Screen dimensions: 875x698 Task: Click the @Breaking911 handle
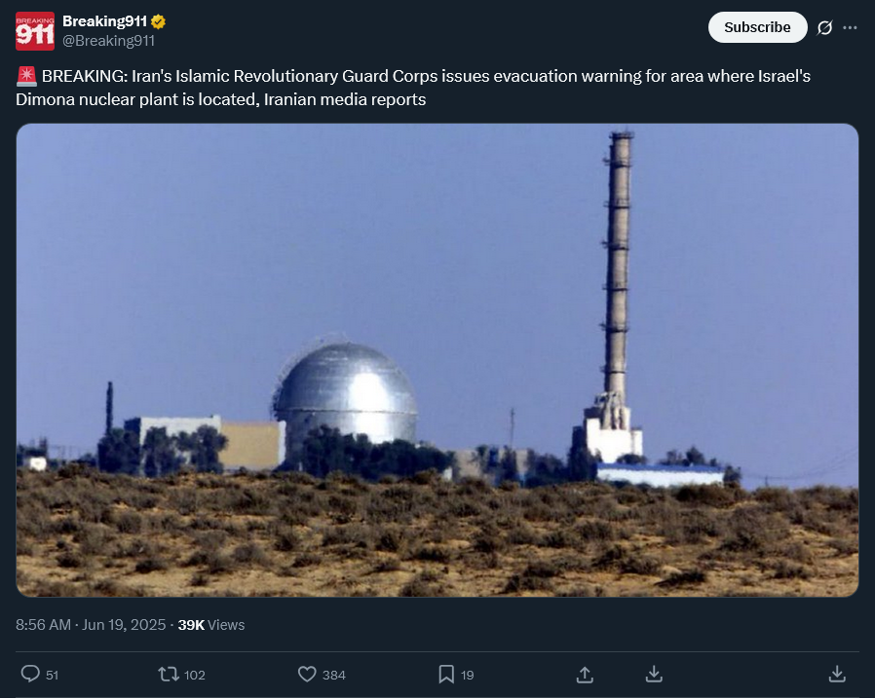[108, 41]
